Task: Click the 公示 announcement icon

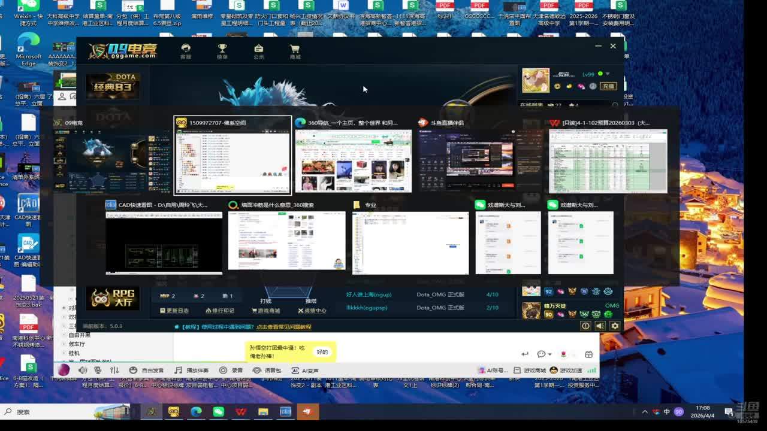Action: (258, 50)
